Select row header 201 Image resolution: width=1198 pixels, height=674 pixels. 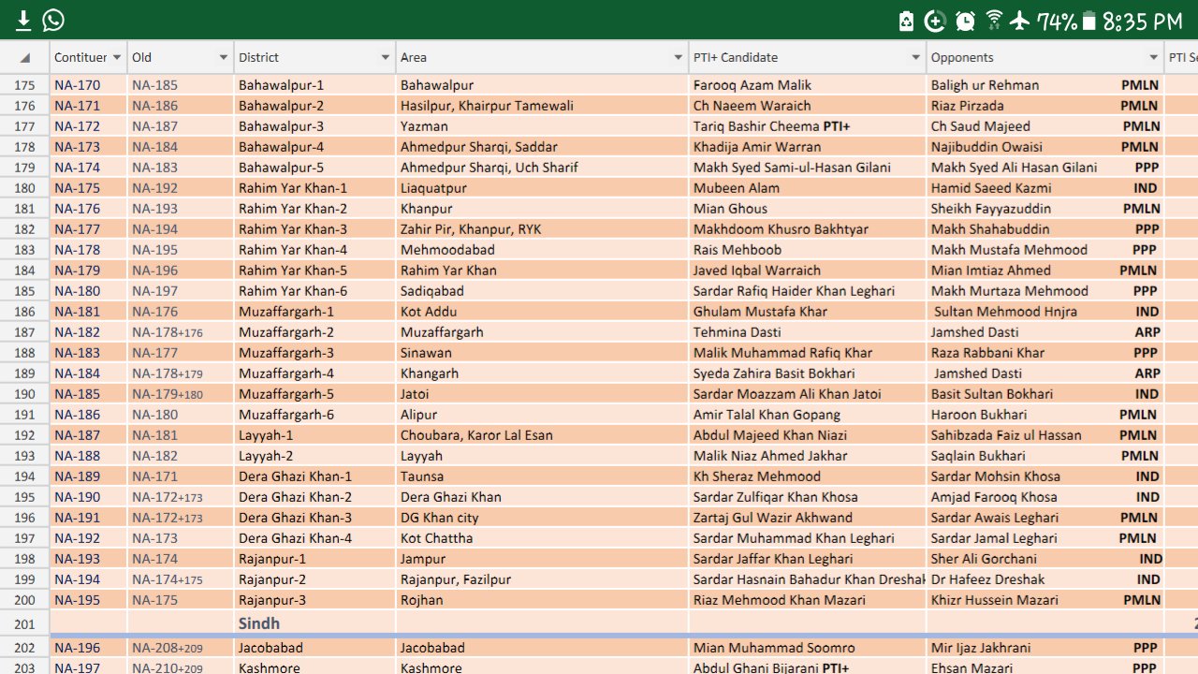25,624
